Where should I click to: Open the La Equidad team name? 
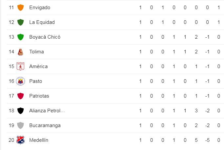point(42,22)
